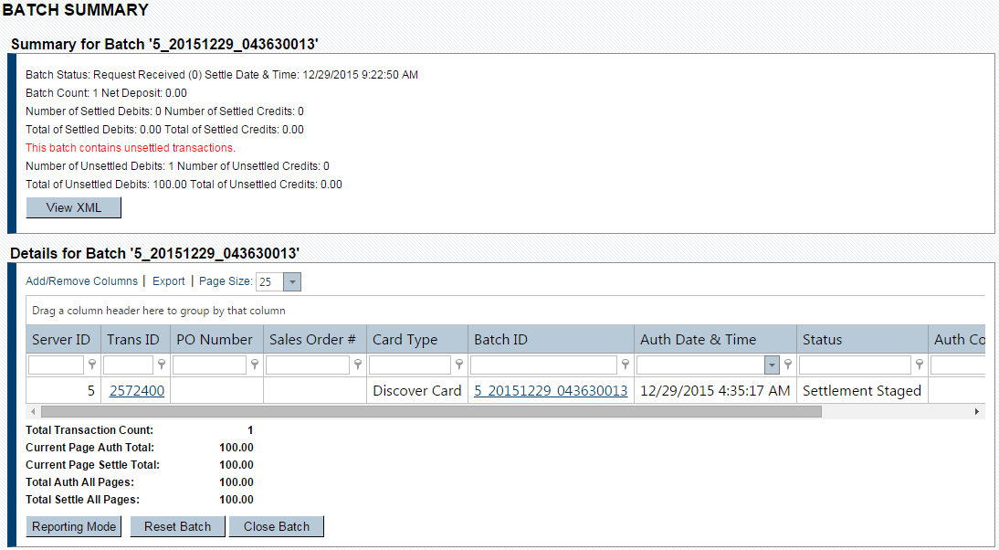Open the Card Type filter icon

(459, 365)
